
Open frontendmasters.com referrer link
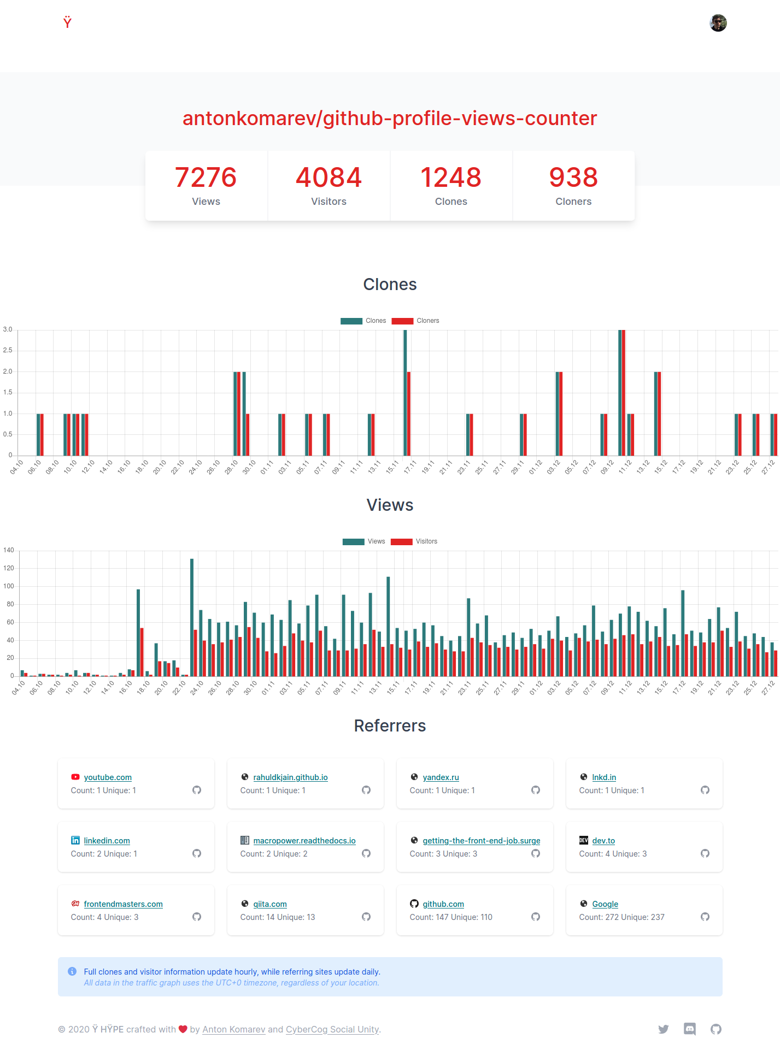124,904
